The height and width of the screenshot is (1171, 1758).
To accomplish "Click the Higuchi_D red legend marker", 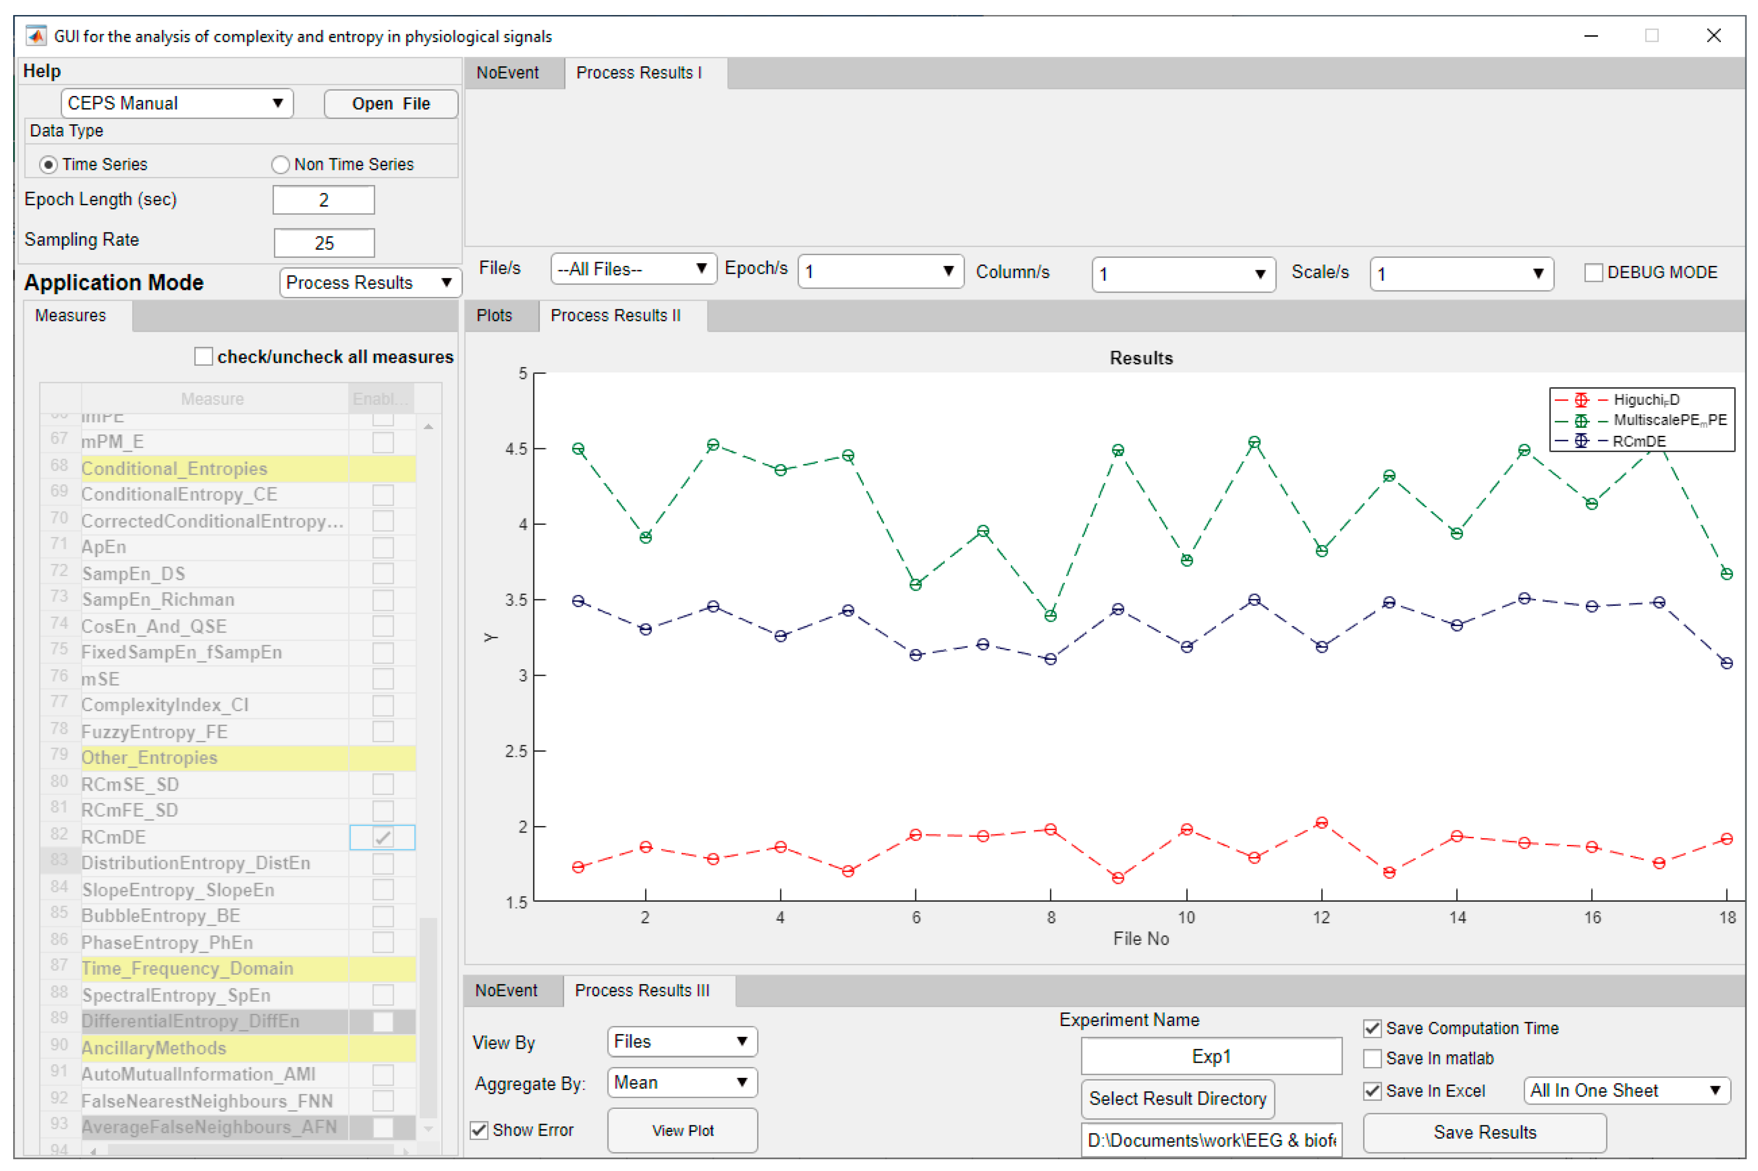I will click(x=1580, y=400).
